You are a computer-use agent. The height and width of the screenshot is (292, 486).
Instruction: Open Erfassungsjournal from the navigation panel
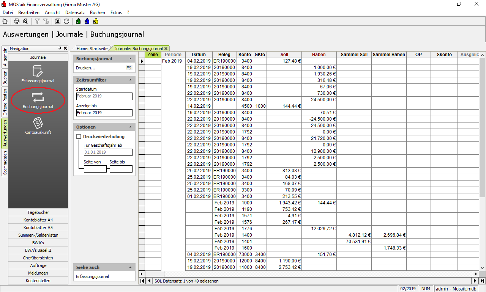38,74
